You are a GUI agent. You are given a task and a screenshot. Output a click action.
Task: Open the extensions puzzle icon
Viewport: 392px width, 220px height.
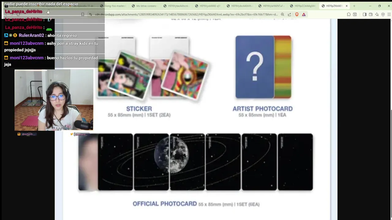click(349, 14)
